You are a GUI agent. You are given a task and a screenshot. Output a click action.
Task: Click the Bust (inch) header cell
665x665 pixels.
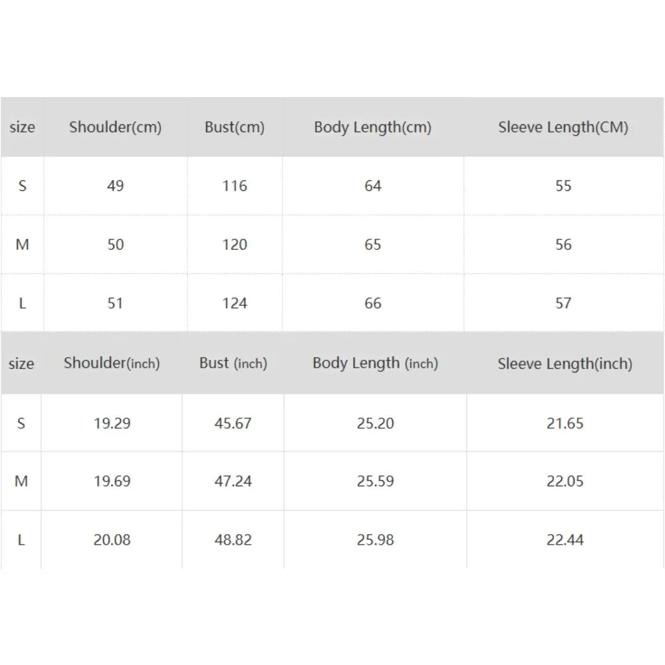tap(233, 363)
